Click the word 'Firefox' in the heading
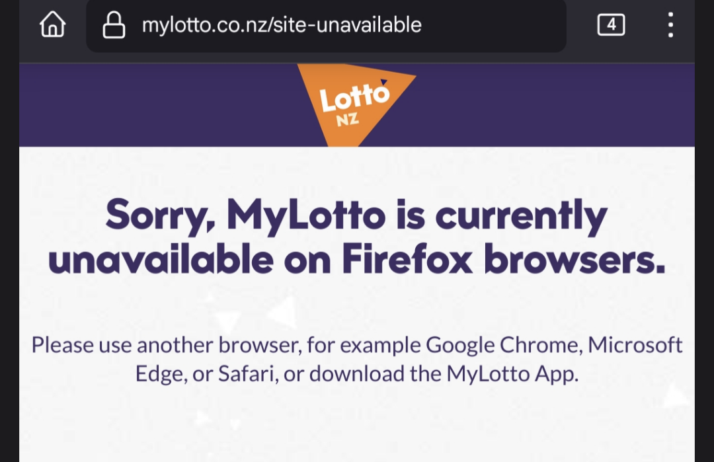This screenshot has width=714, height=462. click(x=407, y=259)
